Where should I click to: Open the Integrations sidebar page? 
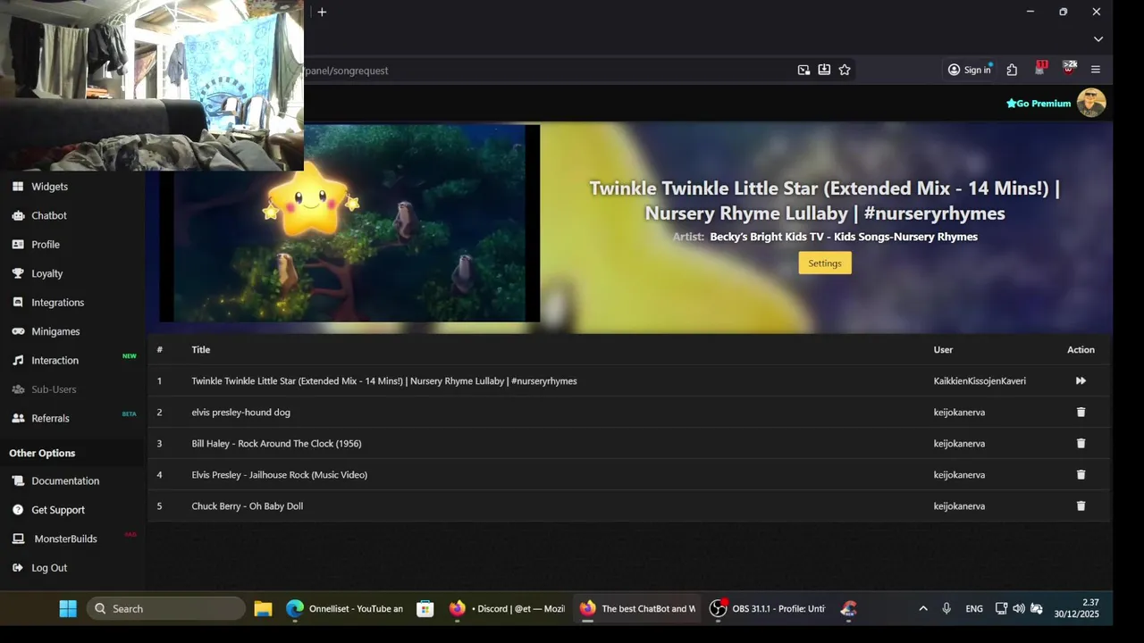tap(58, 303)
